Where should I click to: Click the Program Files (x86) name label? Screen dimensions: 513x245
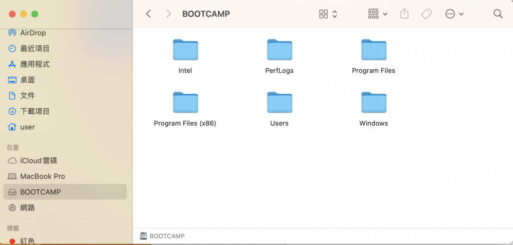coord(185,123)
